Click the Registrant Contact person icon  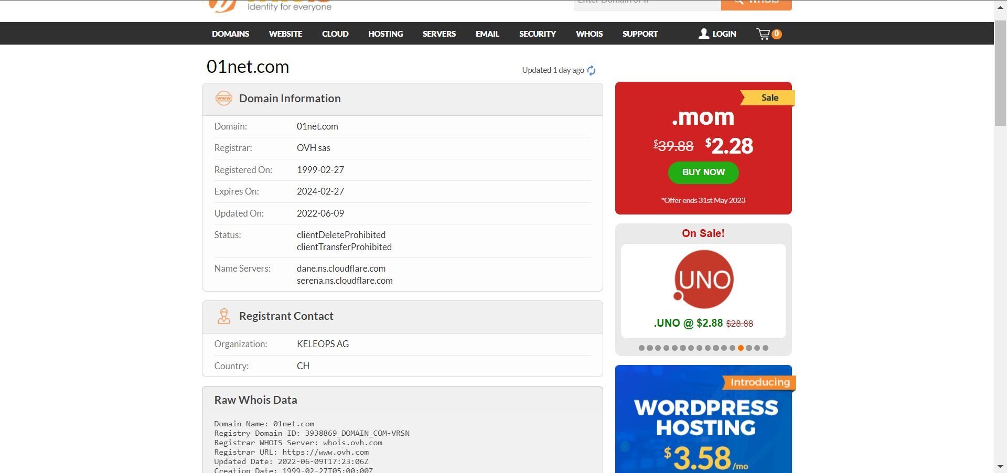point(224,316)
